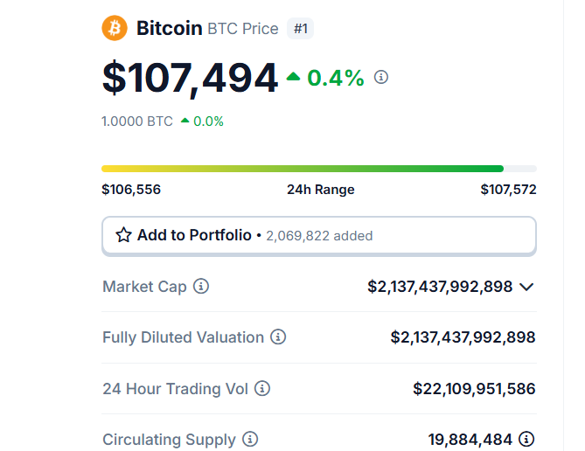This screenshot has height=451, width=585.
Task: Click the Bitcoin title heading
Action: click(x=169, y=29)
